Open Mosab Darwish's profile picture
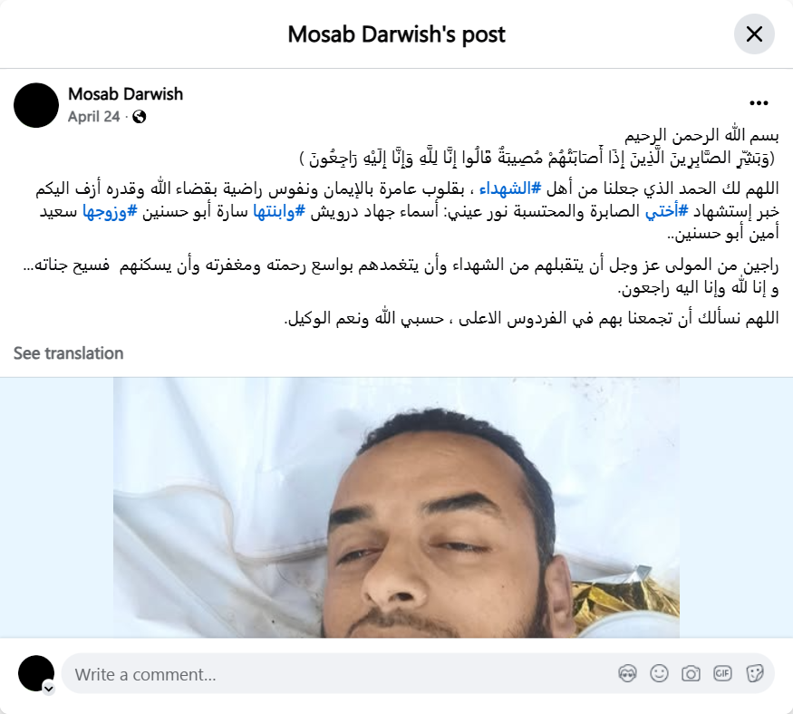The height and width of the screenshot is (714, 793). [36, 105]
